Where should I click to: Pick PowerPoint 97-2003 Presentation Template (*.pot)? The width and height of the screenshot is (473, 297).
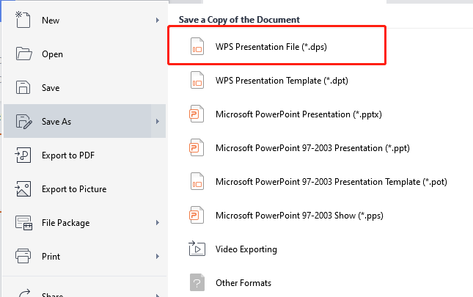[331, 182]
